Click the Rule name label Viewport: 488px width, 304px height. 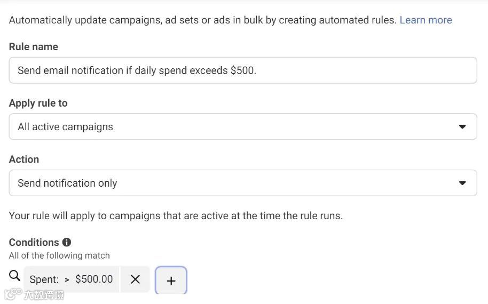click(34, 47)
